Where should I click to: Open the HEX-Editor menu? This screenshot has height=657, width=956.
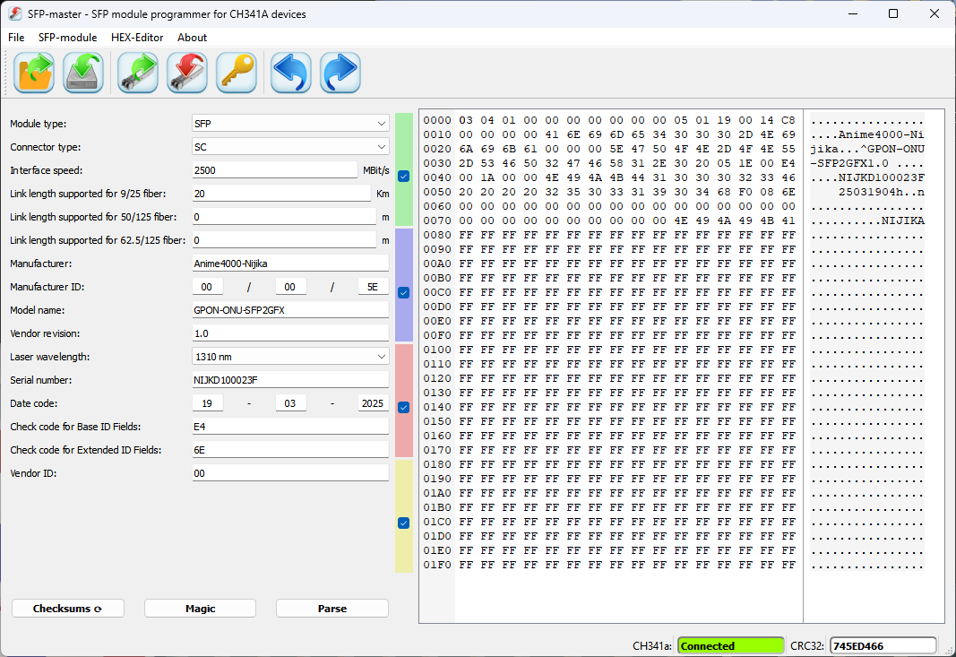click(137, 38)
